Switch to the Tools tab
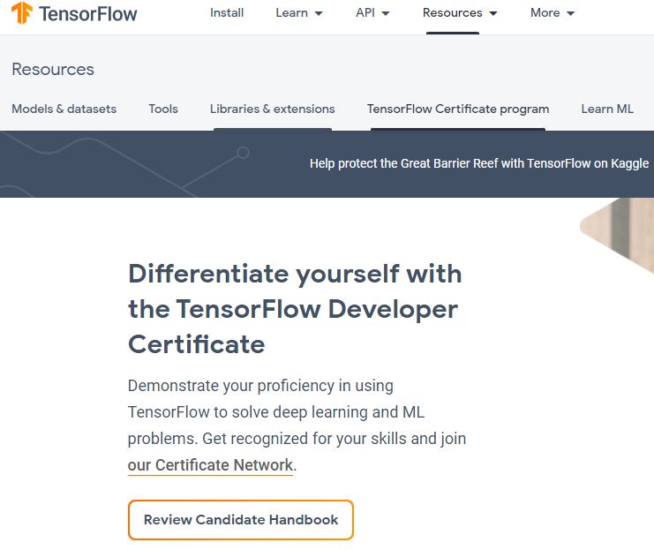654x550 pixels. coord(163,109)
